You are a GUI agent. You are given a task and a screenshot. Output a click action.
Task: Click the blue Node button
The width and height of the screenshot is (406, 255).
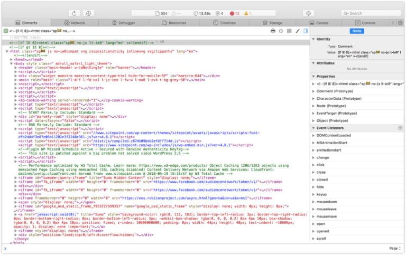(357, 31)
